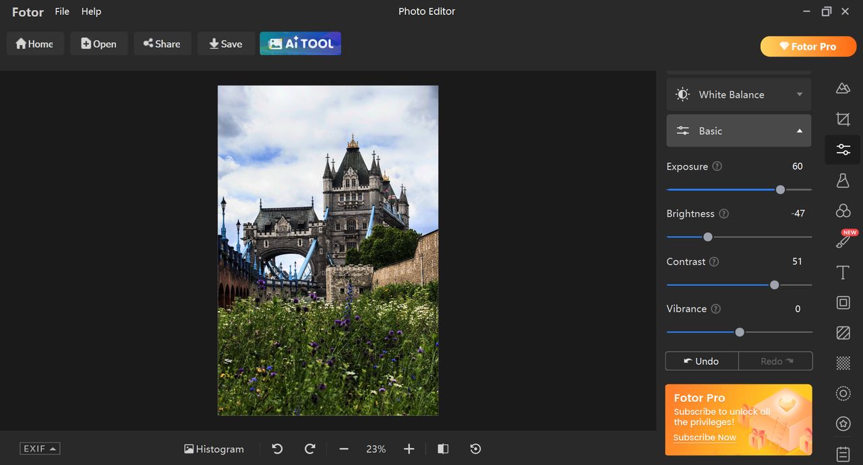Show info for Exposure question mark

click(717, 166)
